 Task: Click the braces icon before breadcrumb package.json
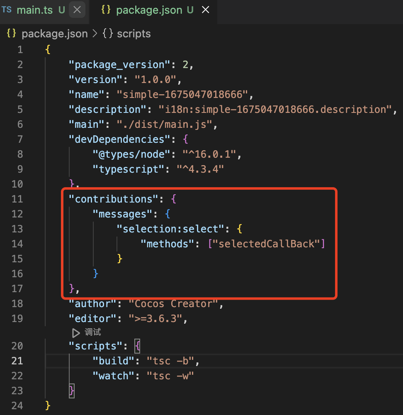pos(11,34)
